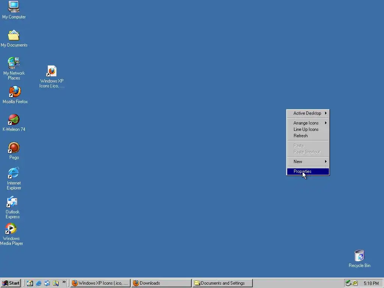This screenshot has width=384, height=288.
Task: Switch to Windows XP Icons taskbar button
Action: [x=100, y=283]
